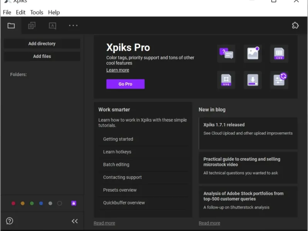Image resolution: width=308 pixels, height=231 pixels.
Task: Open the folders tab icon
Action: [11, 25]
